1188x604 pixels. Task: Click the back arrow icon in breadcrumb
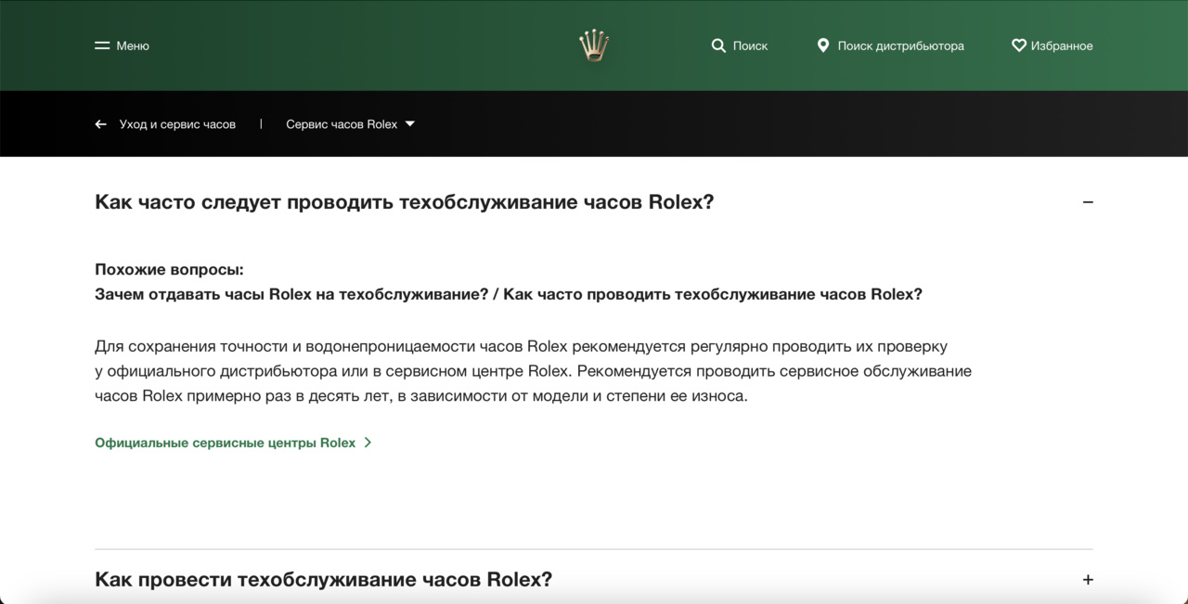pos(101,124)
